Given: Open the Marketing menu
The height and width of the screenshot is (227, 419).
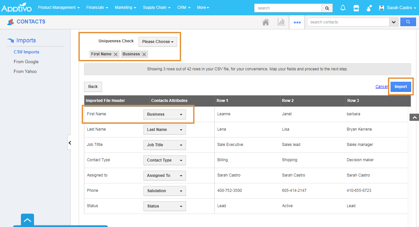Looking at the screenshot, I should point(126,7).
